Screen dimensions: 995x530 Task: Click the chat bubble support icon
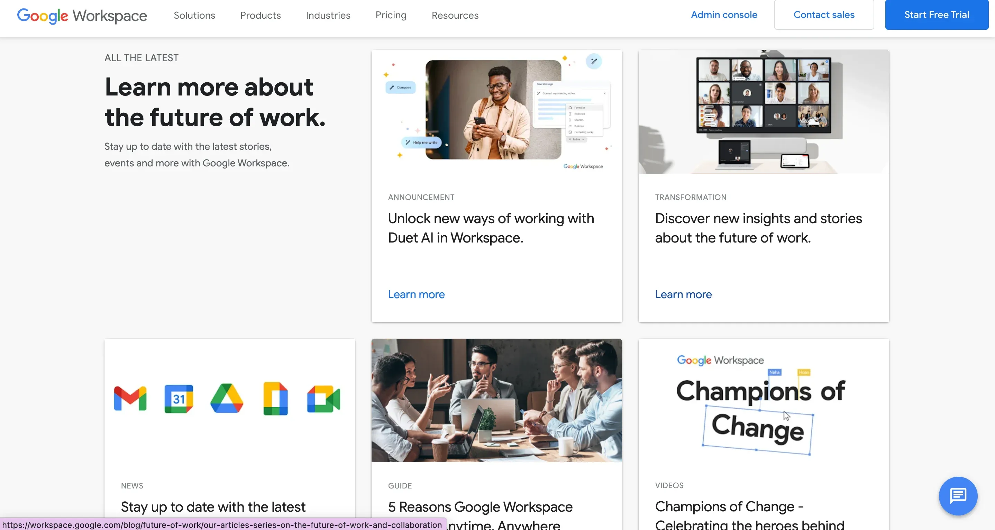(x=959, y=496)
